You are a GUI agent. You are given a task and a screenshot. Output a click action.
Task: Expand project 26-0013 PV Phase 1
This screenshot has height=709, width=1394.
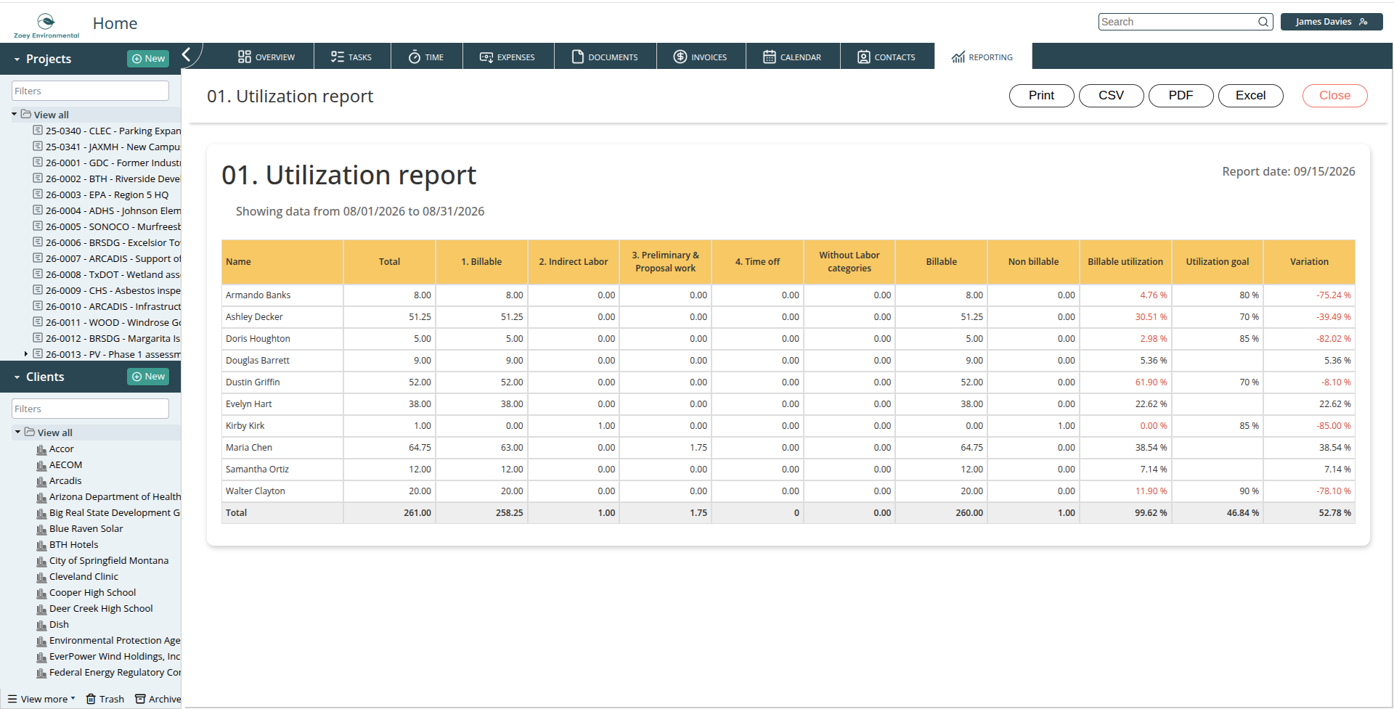pyautogui.click(x=26, y=354)
